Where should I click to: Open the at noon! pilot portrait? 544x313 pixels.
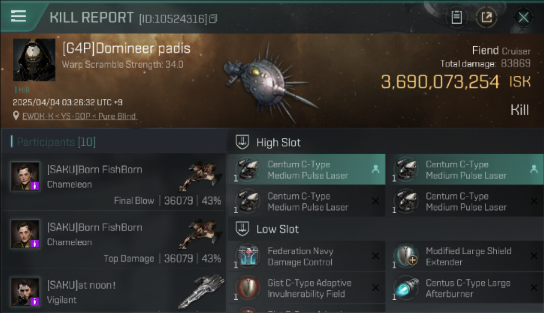(x=26, y=291)
